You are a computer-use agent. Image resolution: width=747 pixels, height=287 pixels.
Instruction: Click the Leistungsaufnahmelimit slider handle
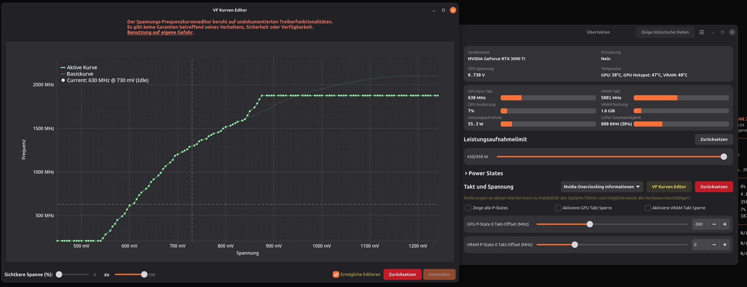click(x=723, y=157)
